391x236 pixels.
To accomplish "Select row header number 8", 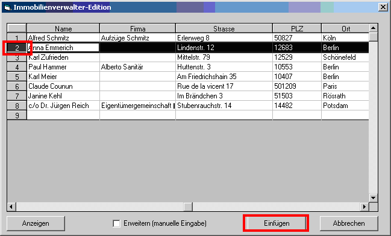I will click(x=17, y=106).
